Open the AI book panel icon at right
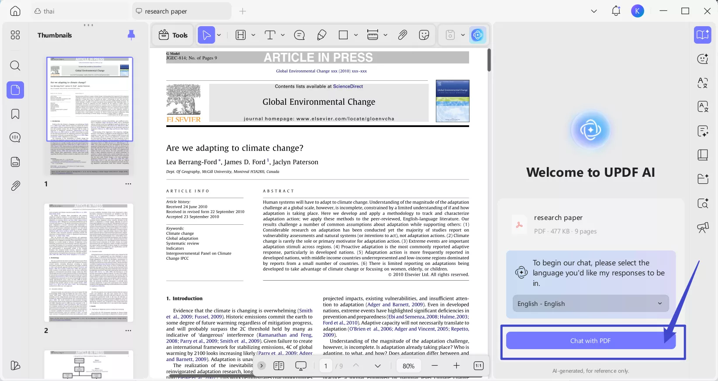The width and height of the screenshot is (718, 381). pyautogui.click(x=703, y=35)
